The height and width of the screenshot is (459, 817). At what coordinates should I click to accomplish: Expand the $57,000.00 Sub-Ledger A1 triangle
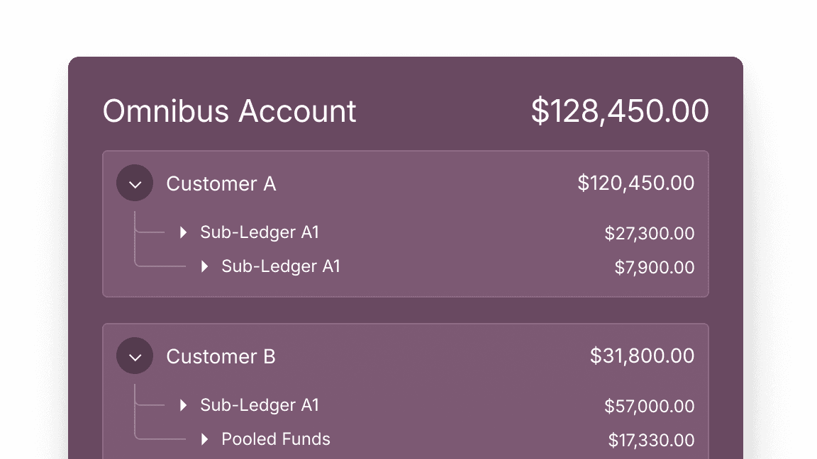[x=183, y=405]
